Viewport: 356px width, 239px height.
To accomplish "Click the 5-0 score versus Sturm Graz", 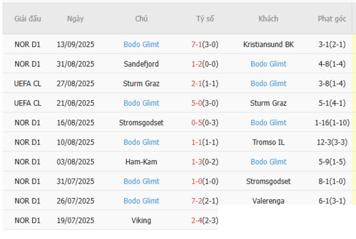I will pos(197,103).
